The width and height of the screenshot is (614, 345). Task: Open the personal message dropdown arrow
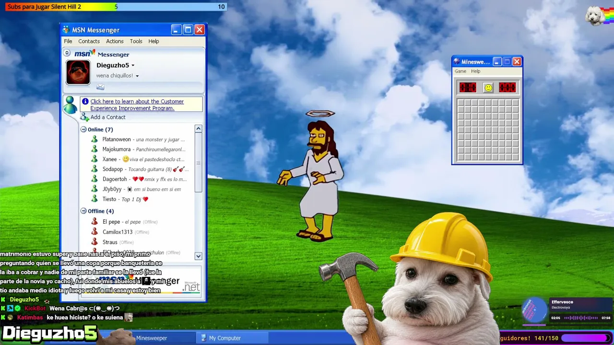point(137,76)
